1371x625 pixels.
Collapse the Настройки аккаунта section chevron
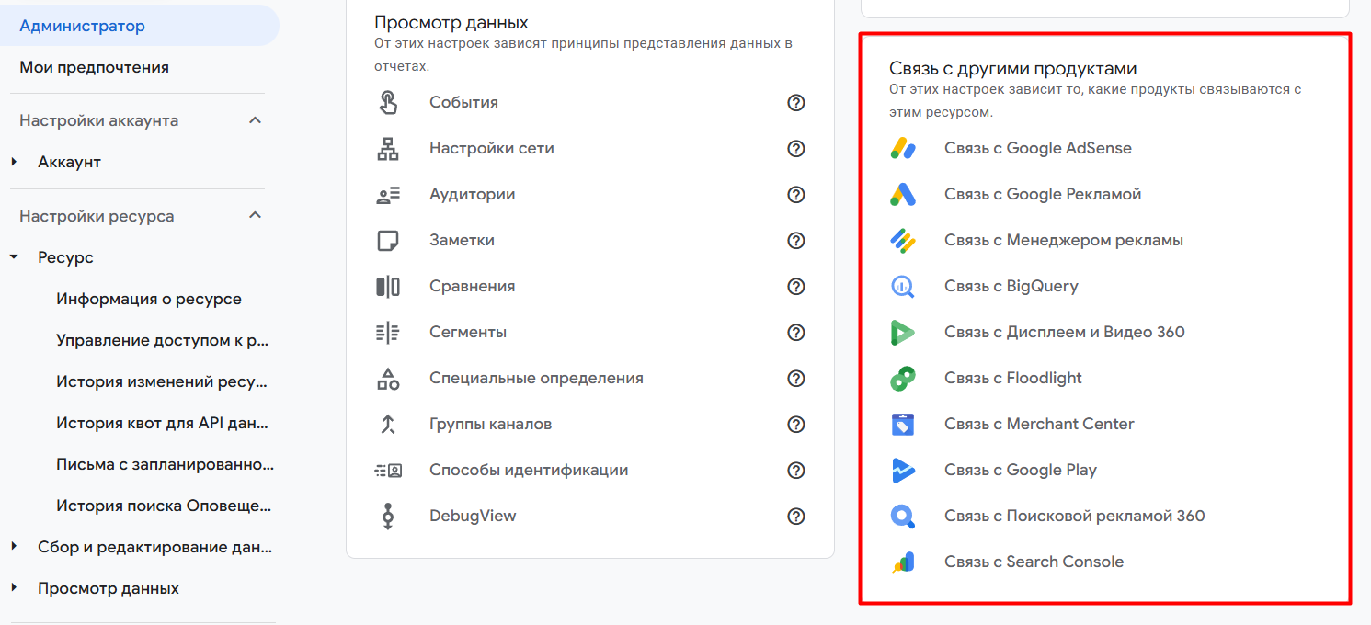click(256, 120)
